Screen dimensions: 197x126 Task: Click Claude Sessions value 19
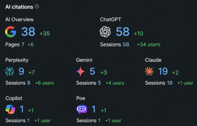(x=170, y=83)
